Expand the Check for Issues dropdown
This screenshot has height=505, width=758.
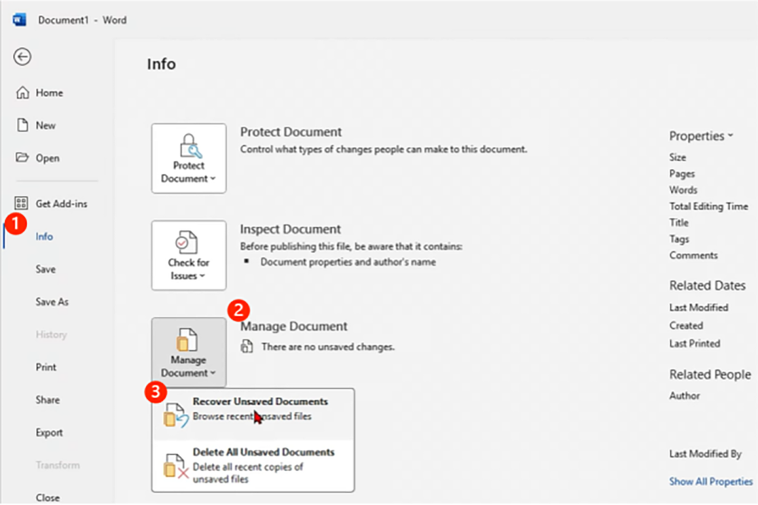pyautogui.click(x=189, y=256)
